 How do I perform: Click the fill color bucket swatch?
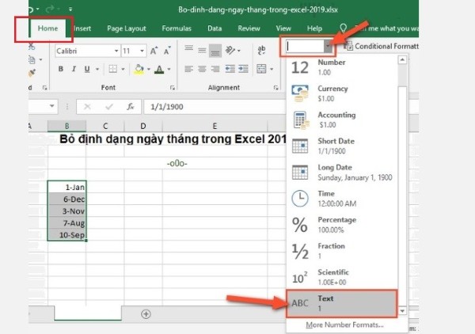(x=139, y=70)
